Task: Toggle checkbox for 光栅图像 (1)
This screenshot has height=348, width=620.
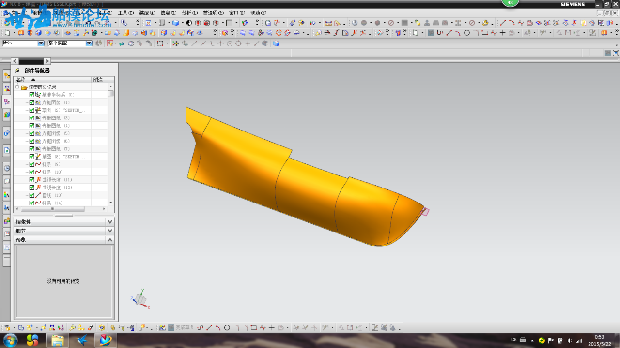Action: [32, 102]
